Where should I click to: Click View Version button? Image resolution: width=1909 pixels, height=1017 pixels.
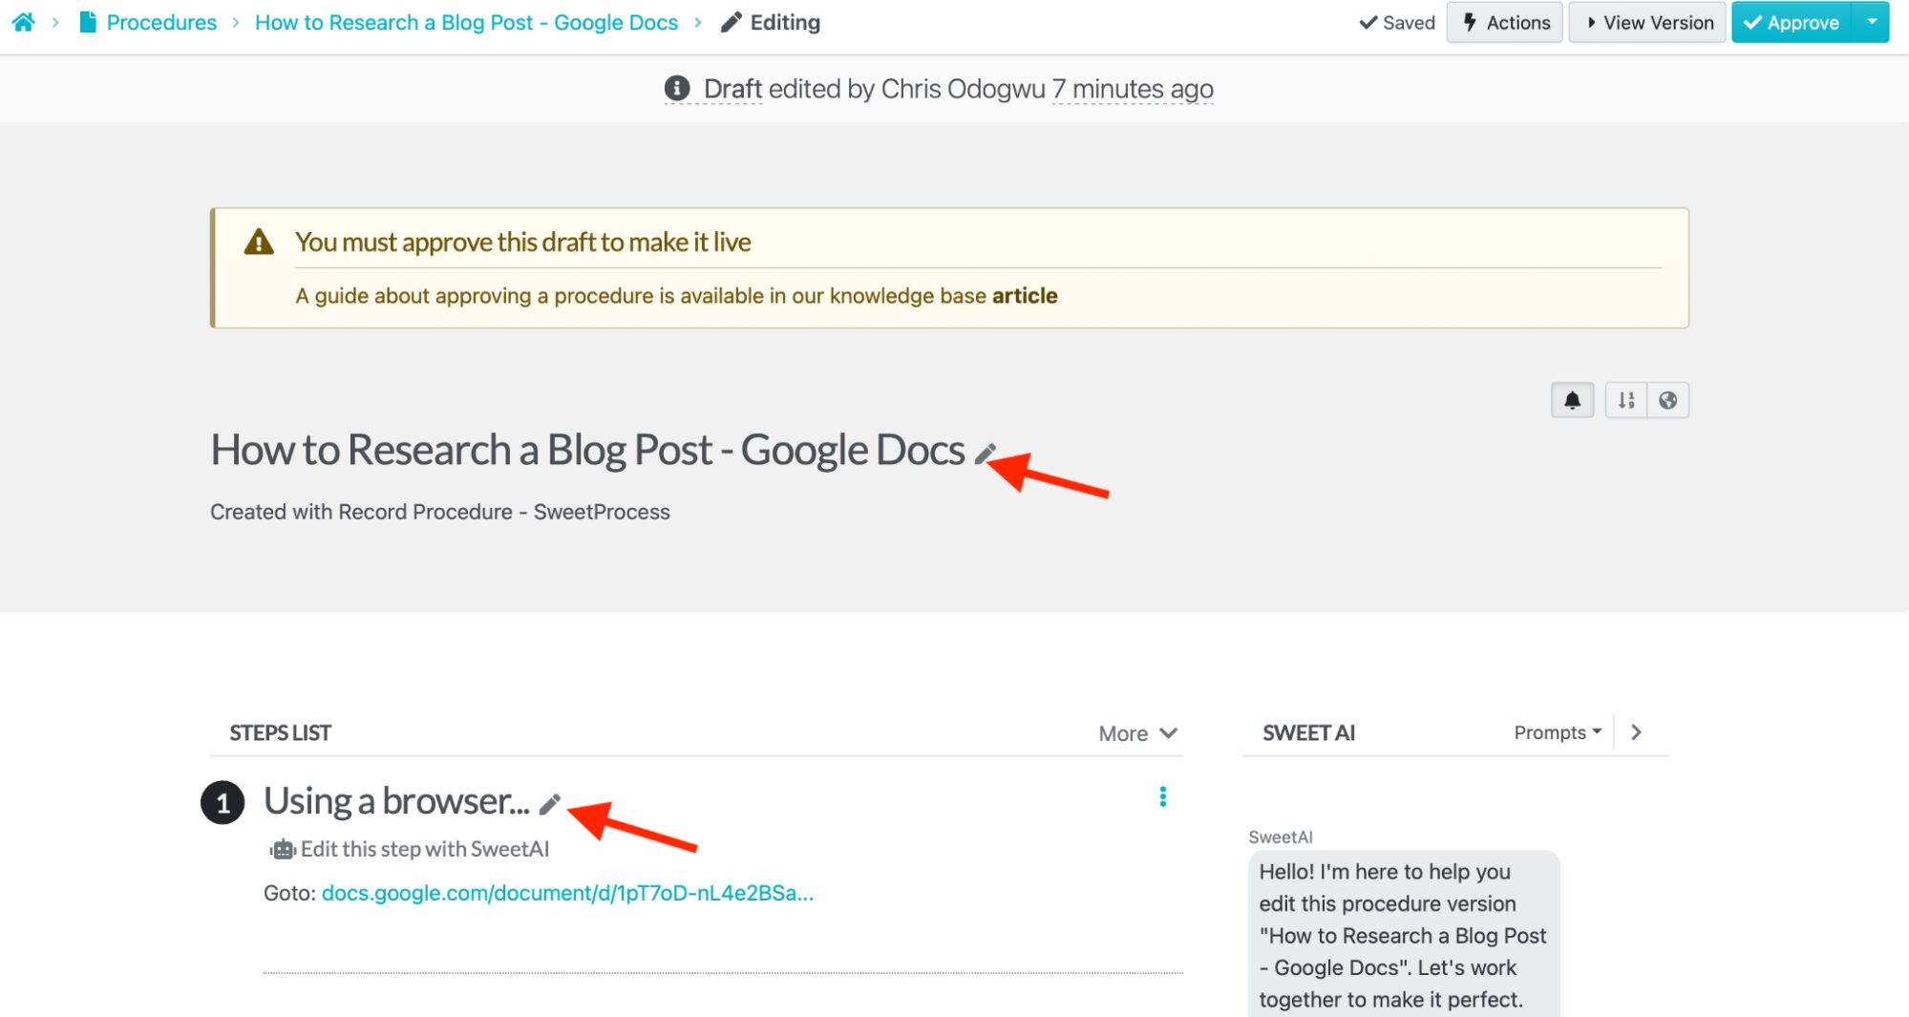pos(1647,22)
